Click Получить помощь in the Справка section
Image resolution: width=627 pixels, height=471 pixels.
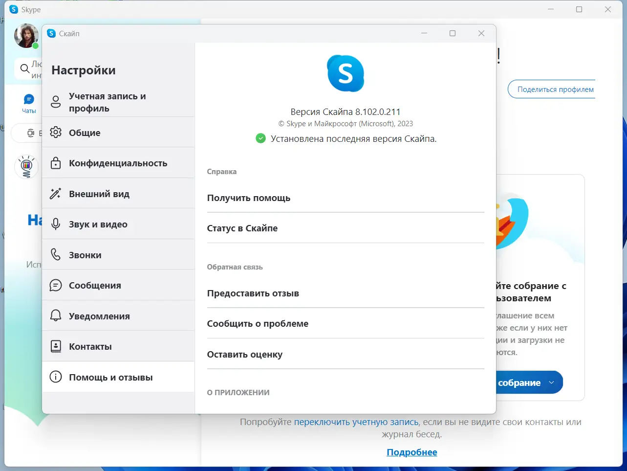(249, 198)
